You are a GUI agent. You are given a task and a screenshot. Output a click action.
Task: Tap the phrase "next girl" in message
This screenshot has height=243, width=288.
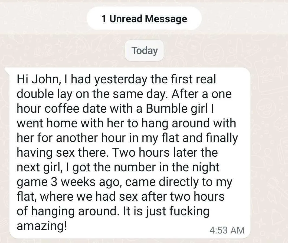38,167
